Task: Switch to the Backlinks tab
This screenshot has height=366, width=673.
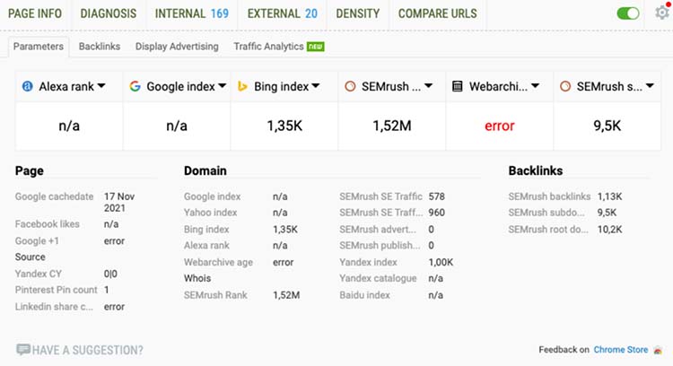Action: 99,47
